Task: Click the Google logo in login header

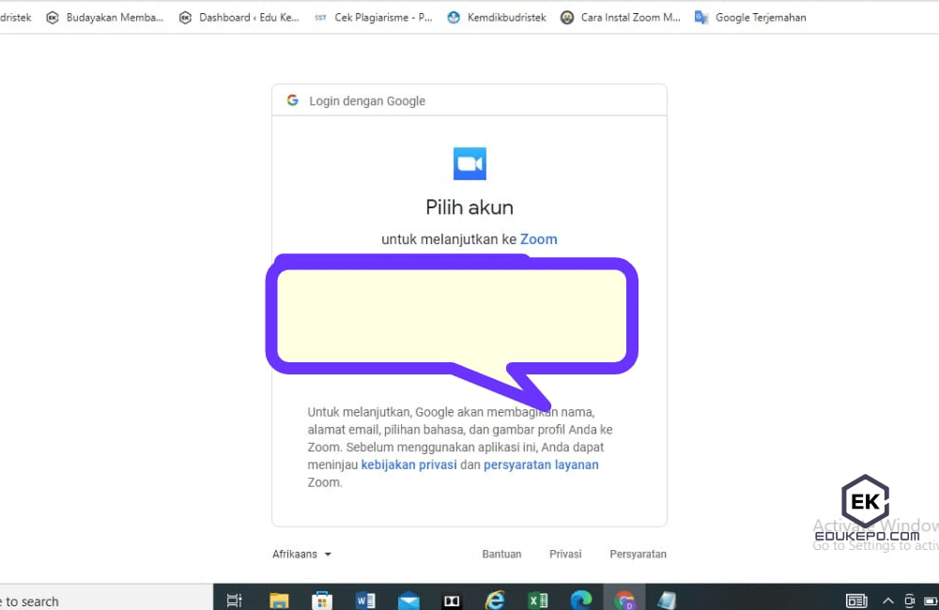Action: coord(293,100)
